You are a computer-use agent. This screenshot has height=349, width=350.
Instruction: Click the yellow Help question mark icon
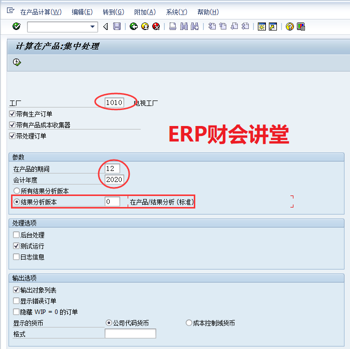pos(289,26)
